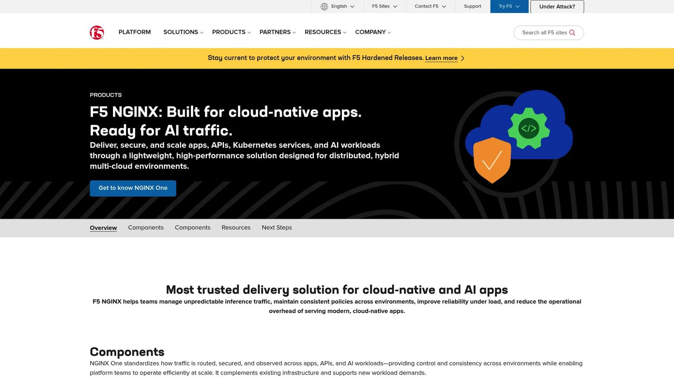
Task: Open the F5 logo home link
Action: pos(97,33)
